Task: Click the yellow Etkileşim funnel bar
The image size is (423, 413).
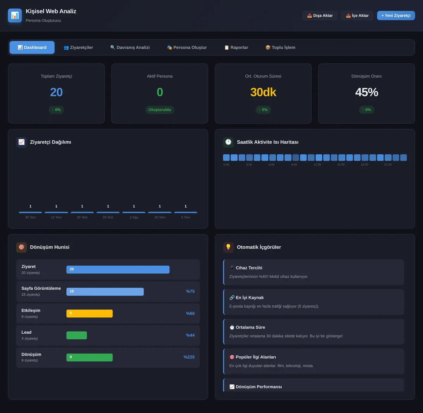Action: pos(90,314)
